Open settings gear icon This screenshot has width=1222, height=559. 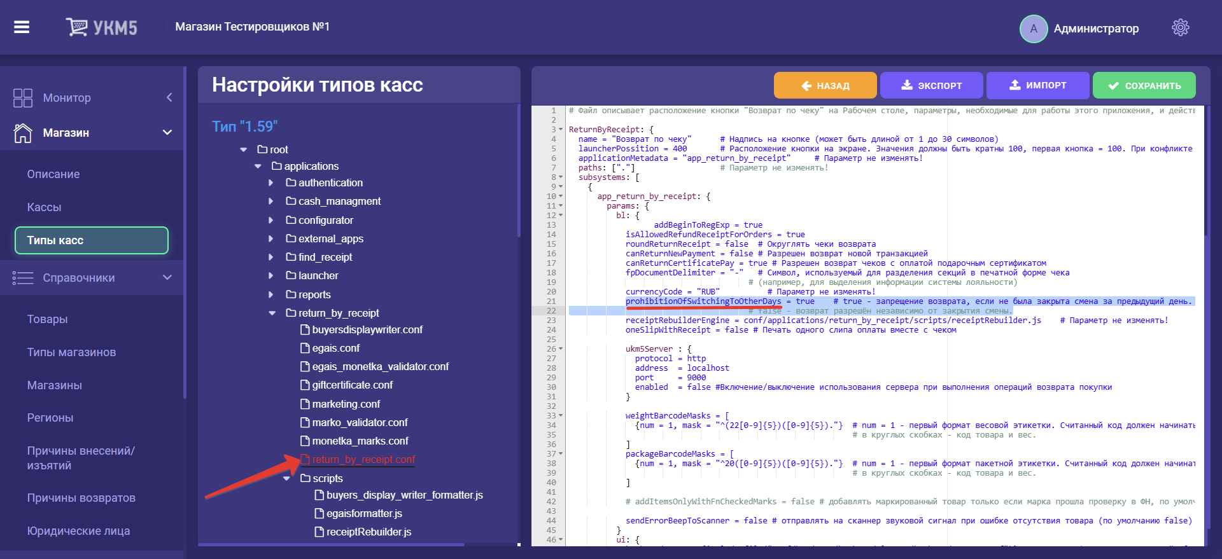(x=1180, y=27)
